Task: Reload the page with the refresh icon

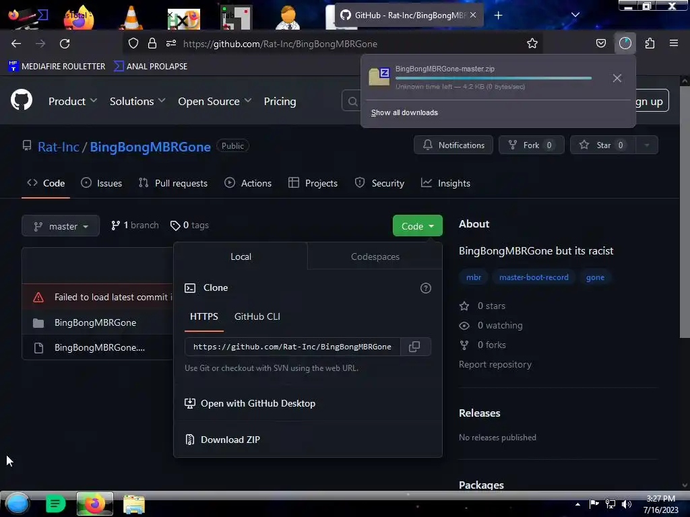Action: tap(65, 44)
